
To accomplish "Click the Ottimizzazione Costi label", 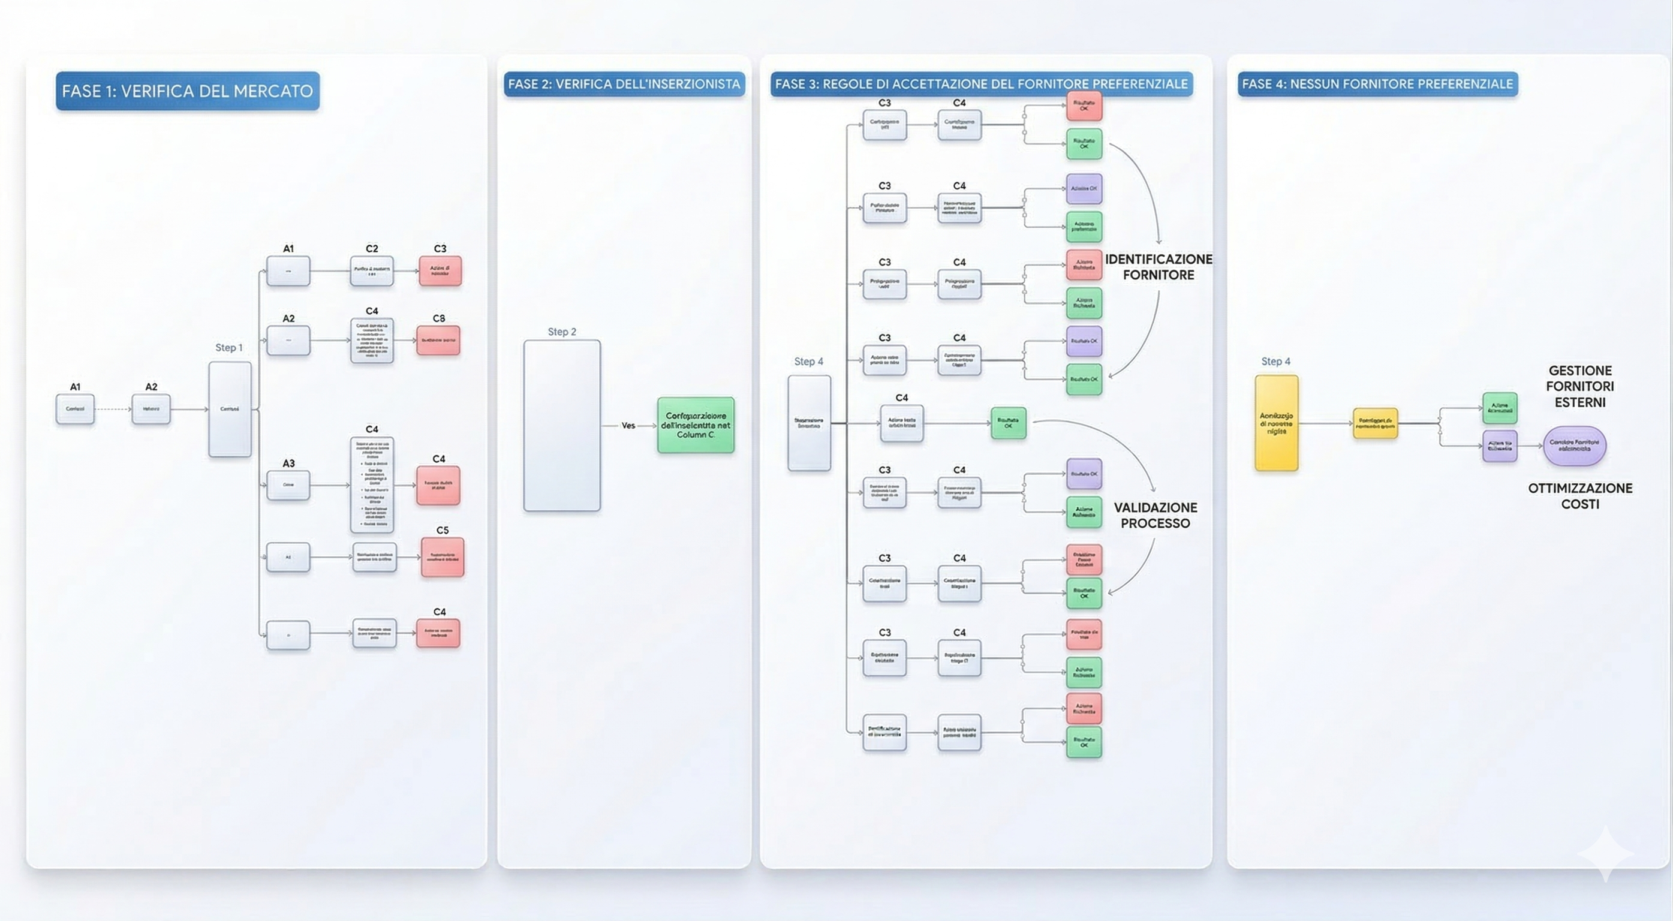I will (1579, 496).
